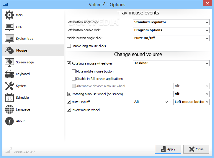Screen dimensions: 214x158
Task: Click the Close button at bottom
Action: [x=196, y=149]
